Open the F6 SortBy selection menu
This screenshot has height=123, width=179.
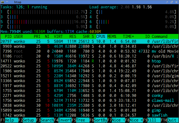click(x=98, y=120)
